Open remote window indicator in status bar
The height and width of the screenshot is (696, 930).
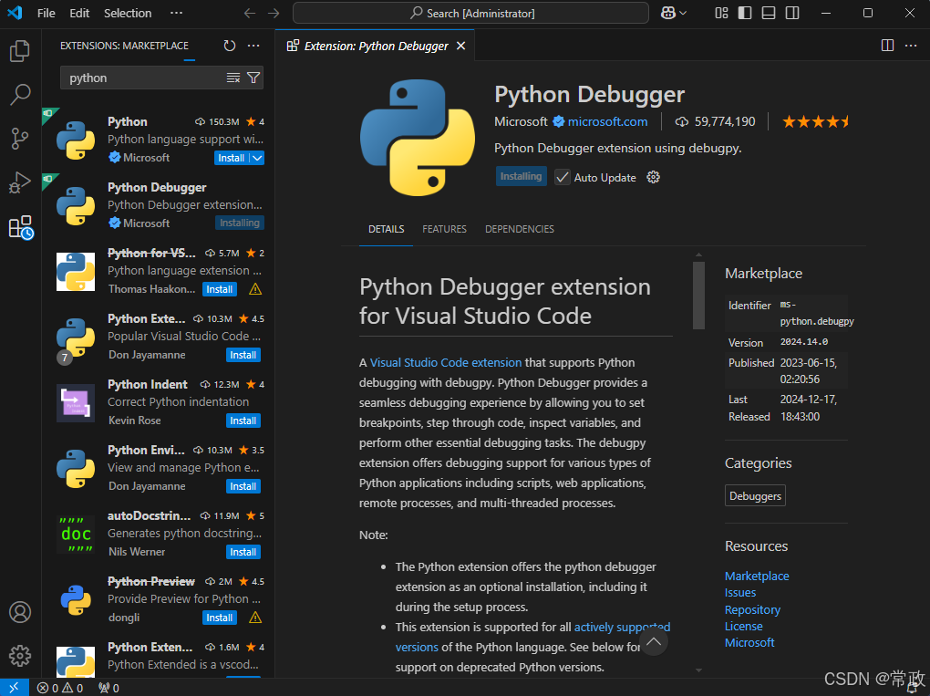(x=15, y=688)
